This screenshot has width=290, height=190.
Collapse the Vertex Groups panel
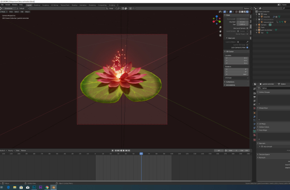(258, 92)
